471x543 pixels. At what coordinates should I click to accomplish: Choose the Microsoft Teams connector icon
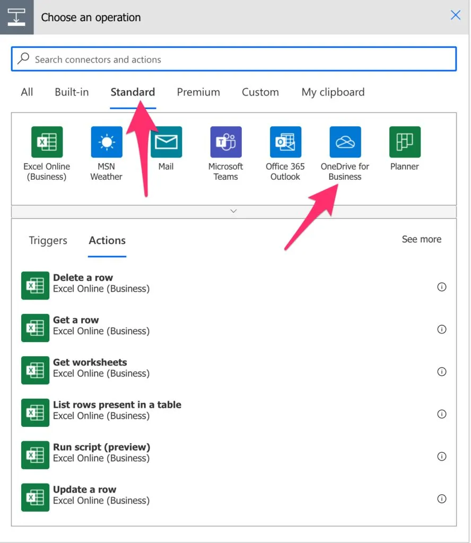225,142
